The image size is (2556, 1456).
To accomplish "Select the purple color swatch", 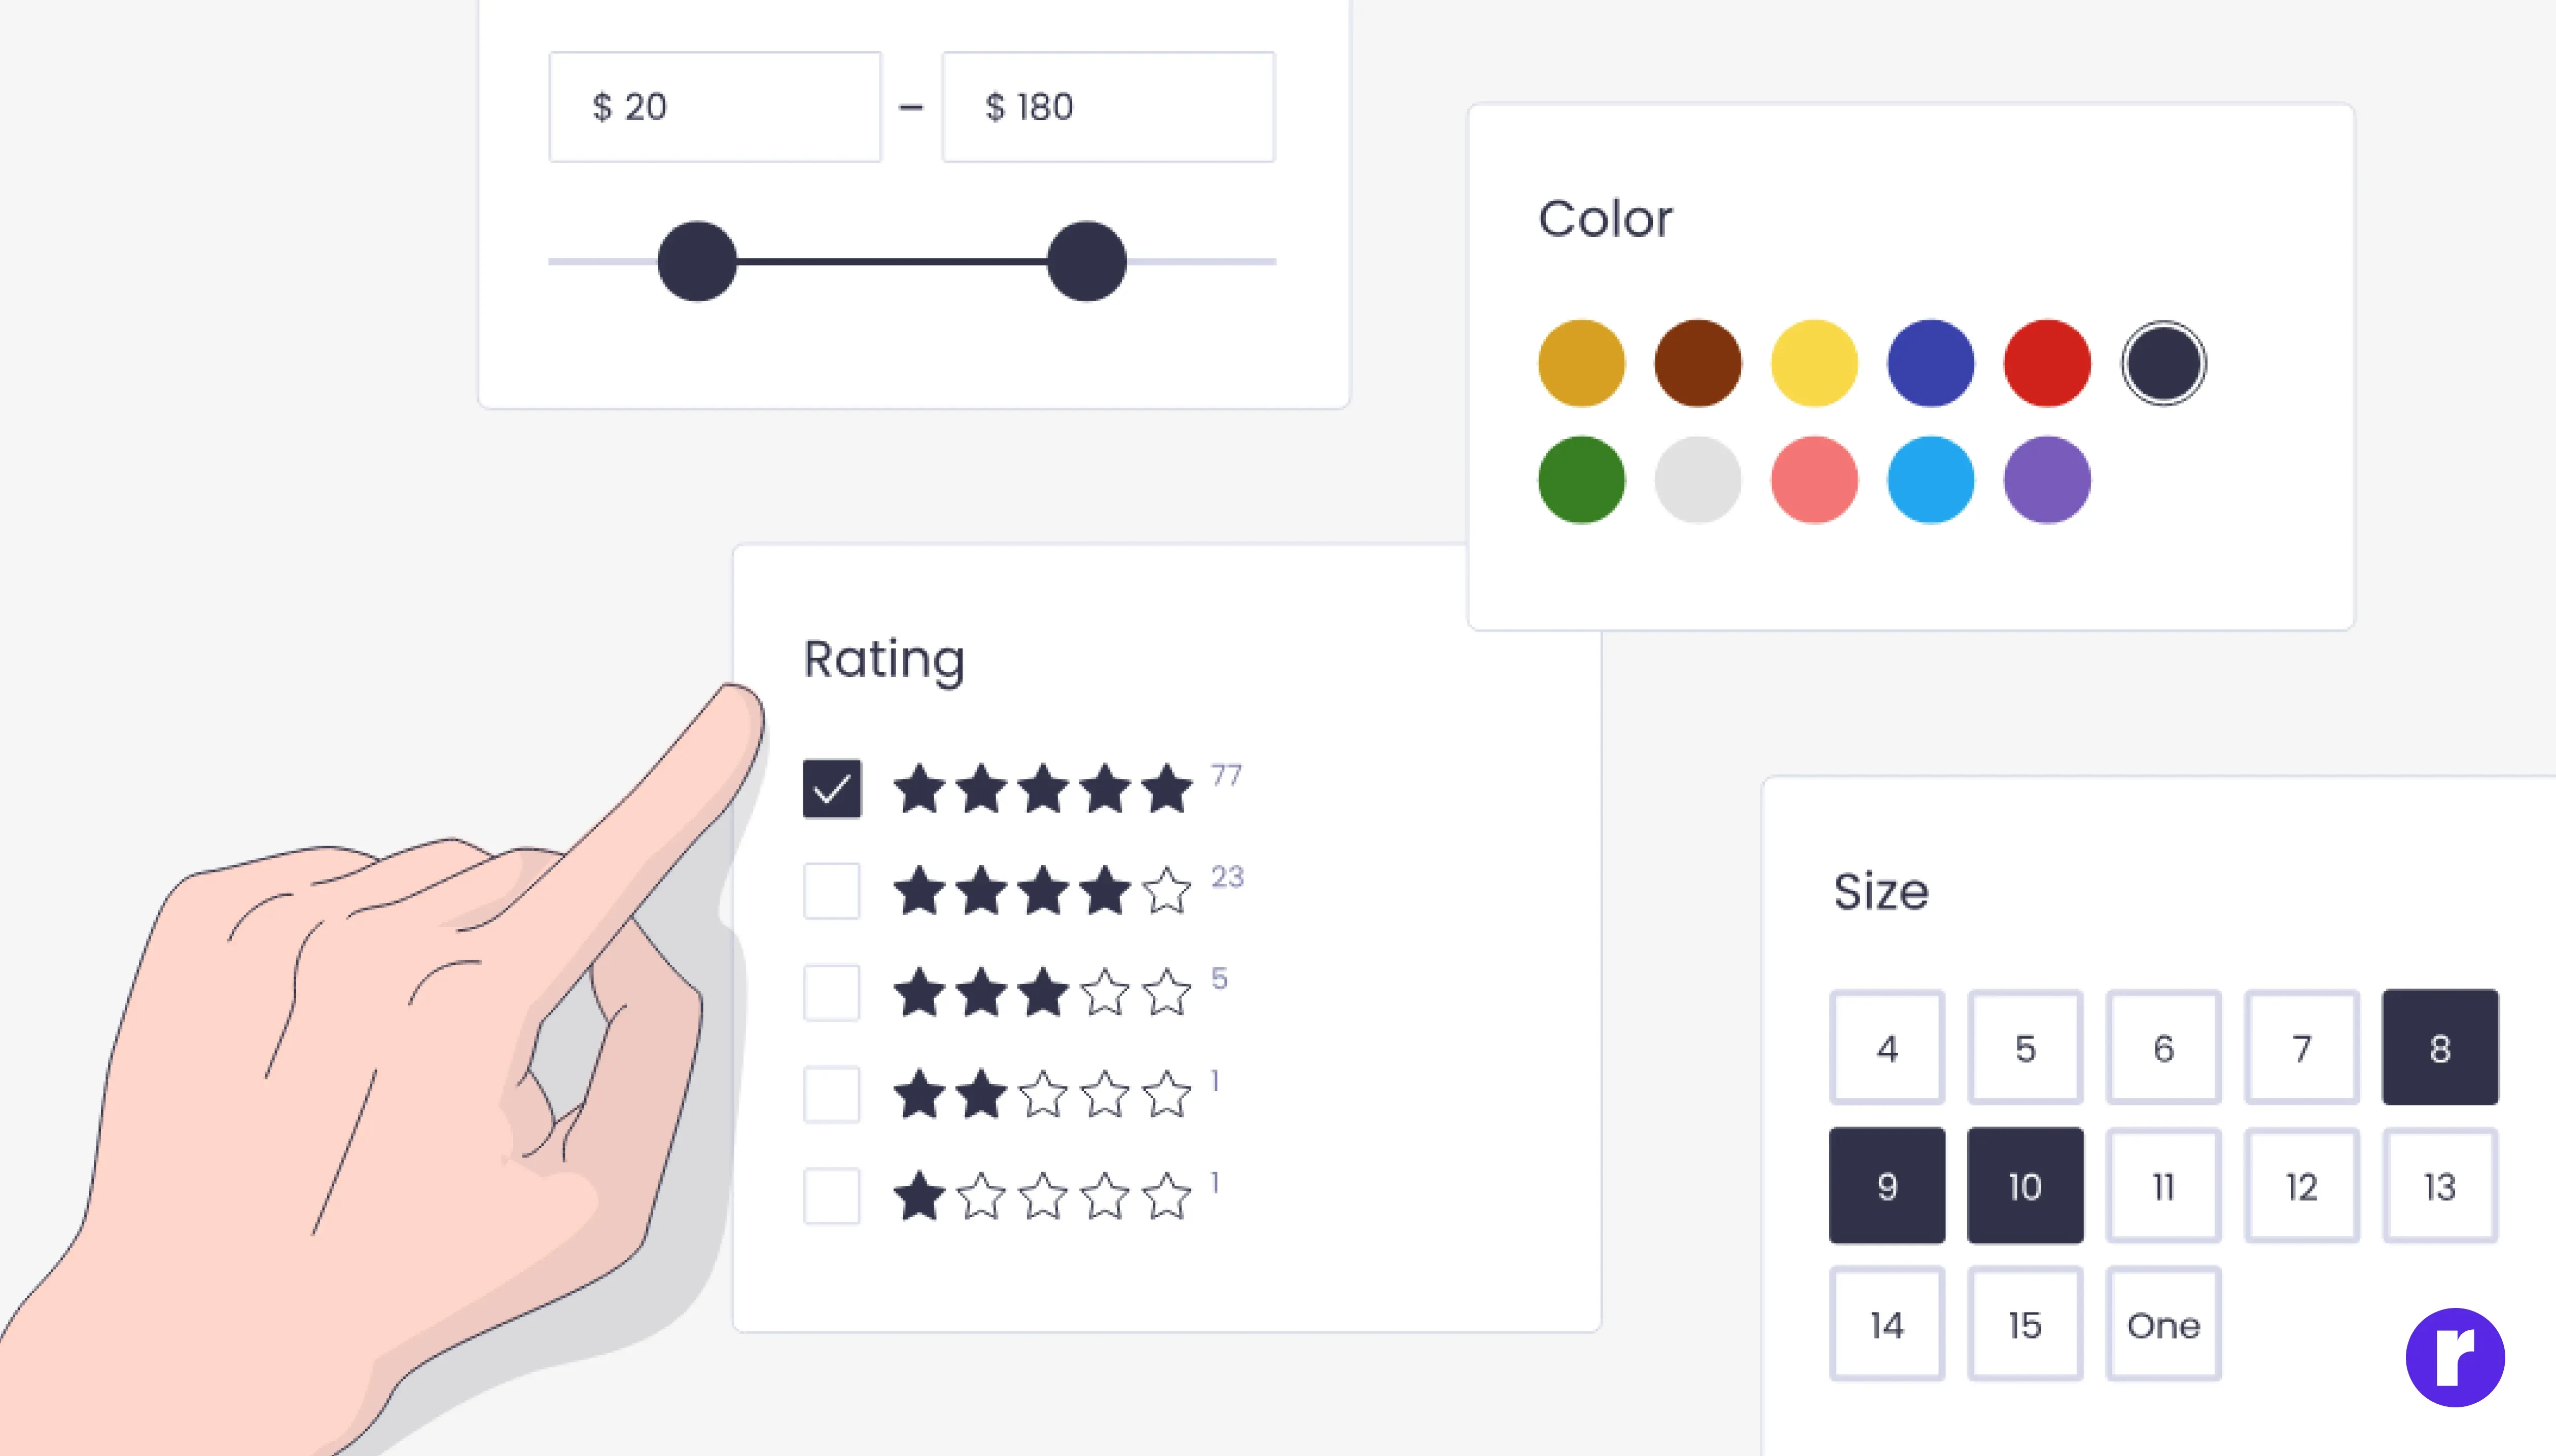I will (x=2047, y=480).
